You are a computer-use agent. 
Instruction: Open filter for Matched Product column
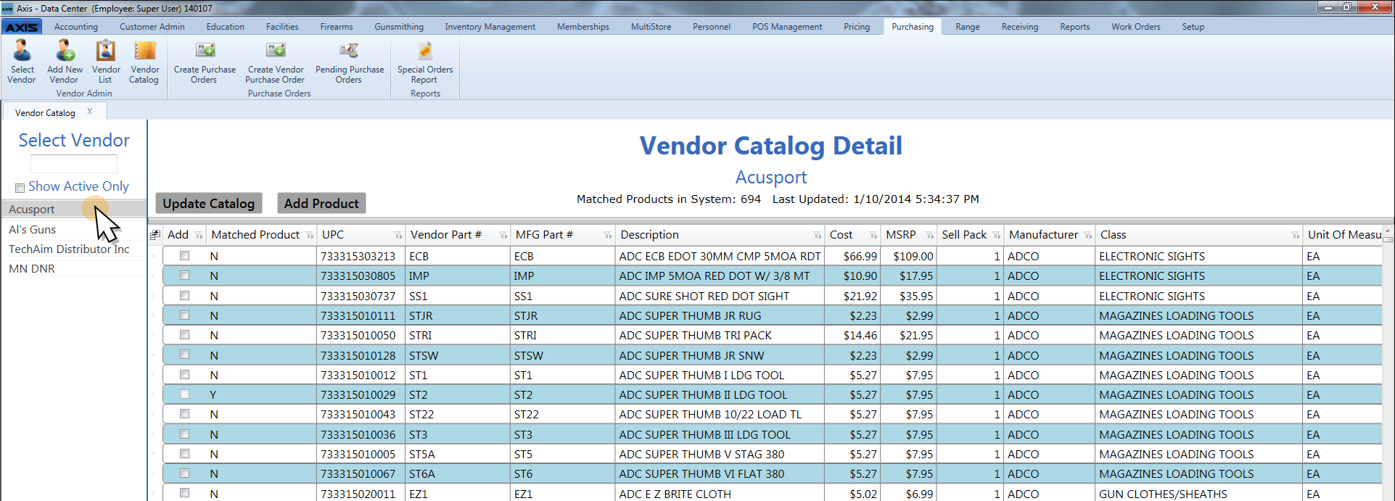coord(310,236)
